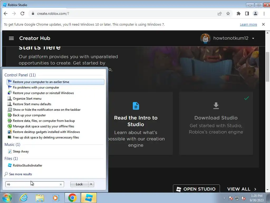The image size is (270, 203).
Task: Open Chrome side panel
Action: coord(247,13)
